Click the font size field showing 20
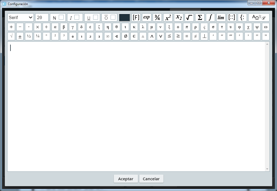The height and width of the screenshot is (191, 277). pos(42,17)
